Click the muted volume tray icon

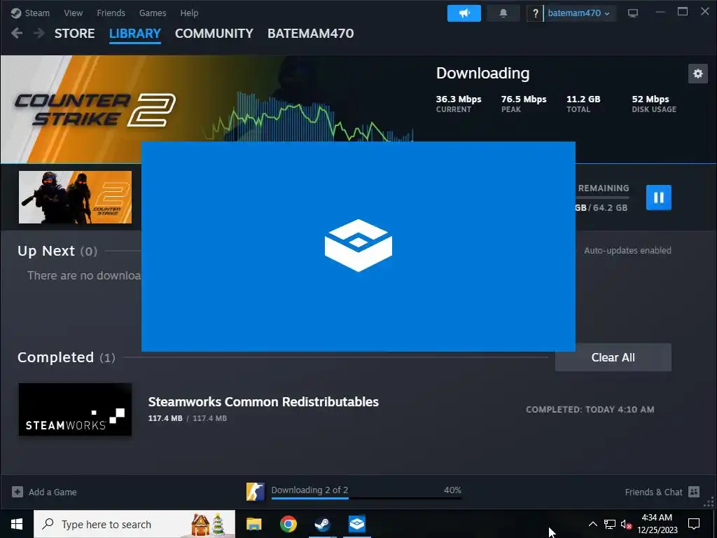coord(626,524)
